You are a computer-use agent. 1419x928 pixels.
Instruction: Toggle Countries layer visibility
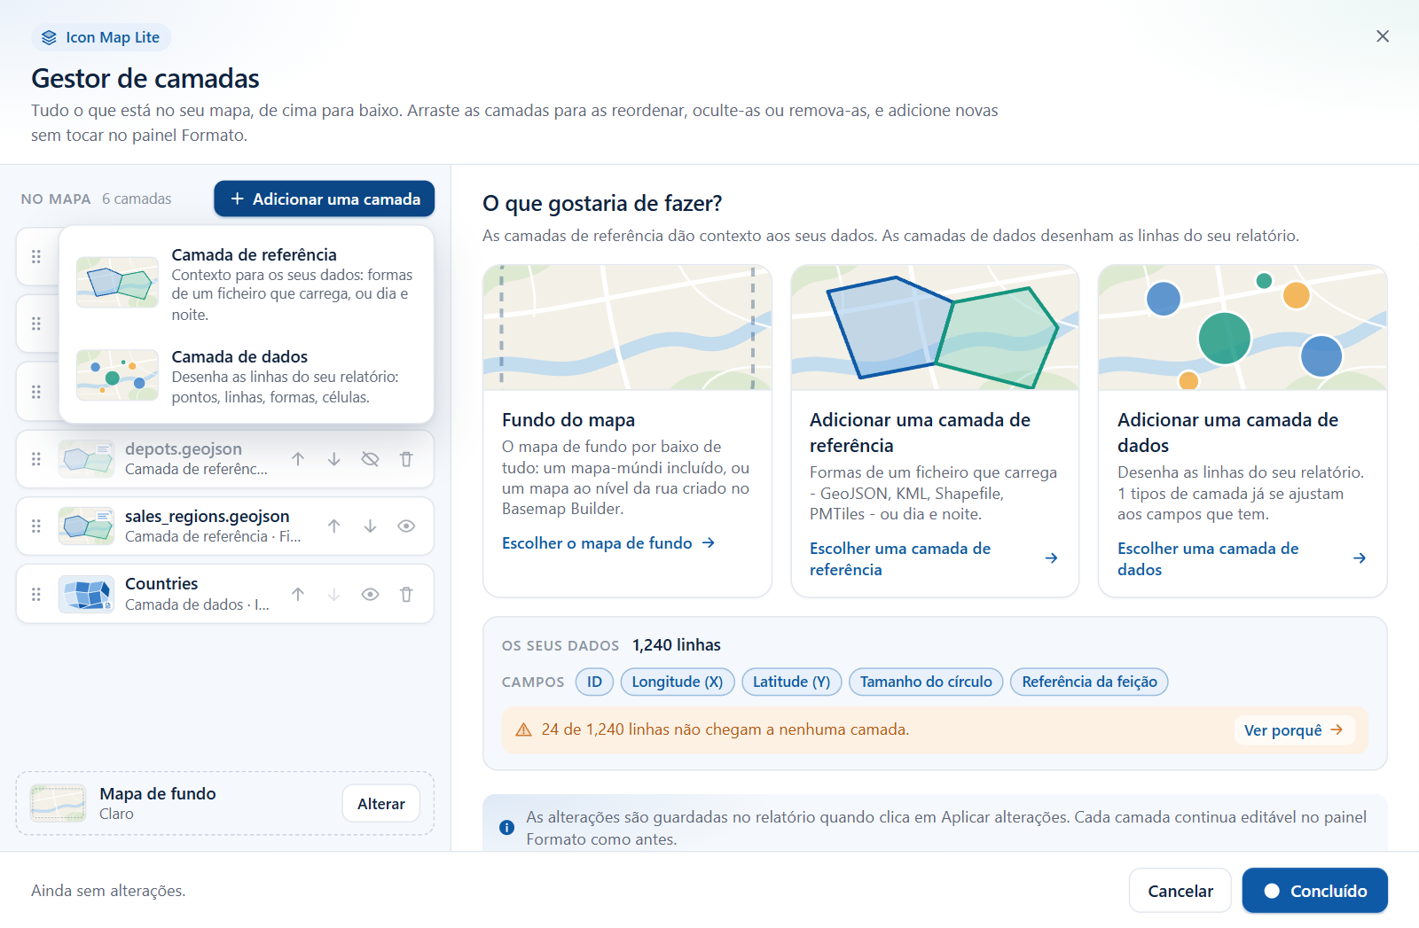point(371,595)
